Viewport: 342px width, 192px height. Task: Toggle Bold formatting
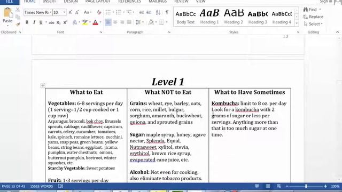click(x=27, y=22)
